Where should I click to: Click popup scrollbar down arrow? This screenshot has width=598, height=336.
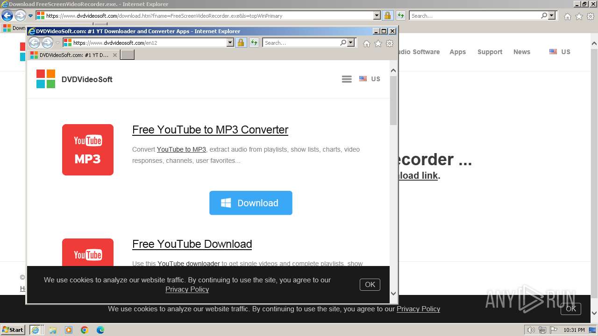393,293
